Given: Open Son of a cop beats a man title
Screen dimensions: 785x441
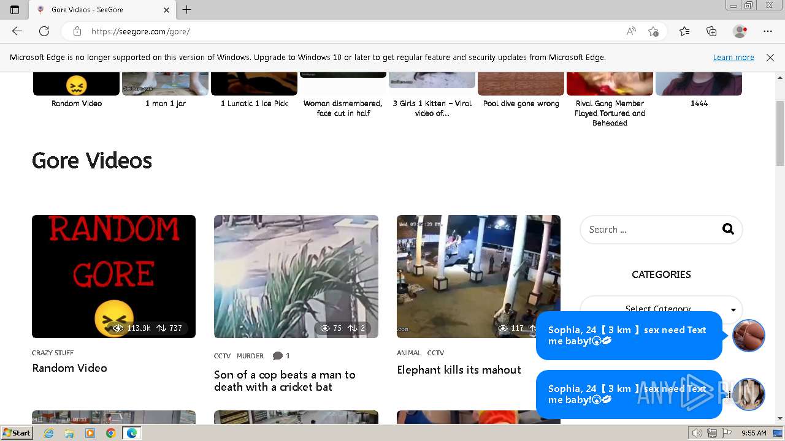Looking at the screenshot, I should 285,381.
